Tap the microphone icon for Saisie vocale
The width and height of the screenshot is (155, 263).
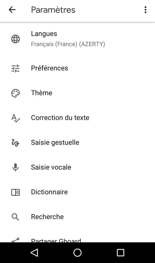click(x=15, y=167)
